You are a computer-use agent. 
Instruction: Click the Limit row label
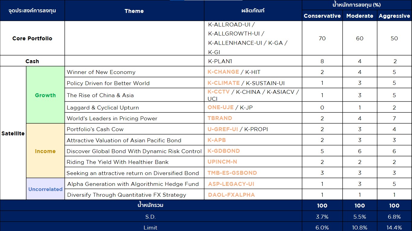[x=151, y=228]
